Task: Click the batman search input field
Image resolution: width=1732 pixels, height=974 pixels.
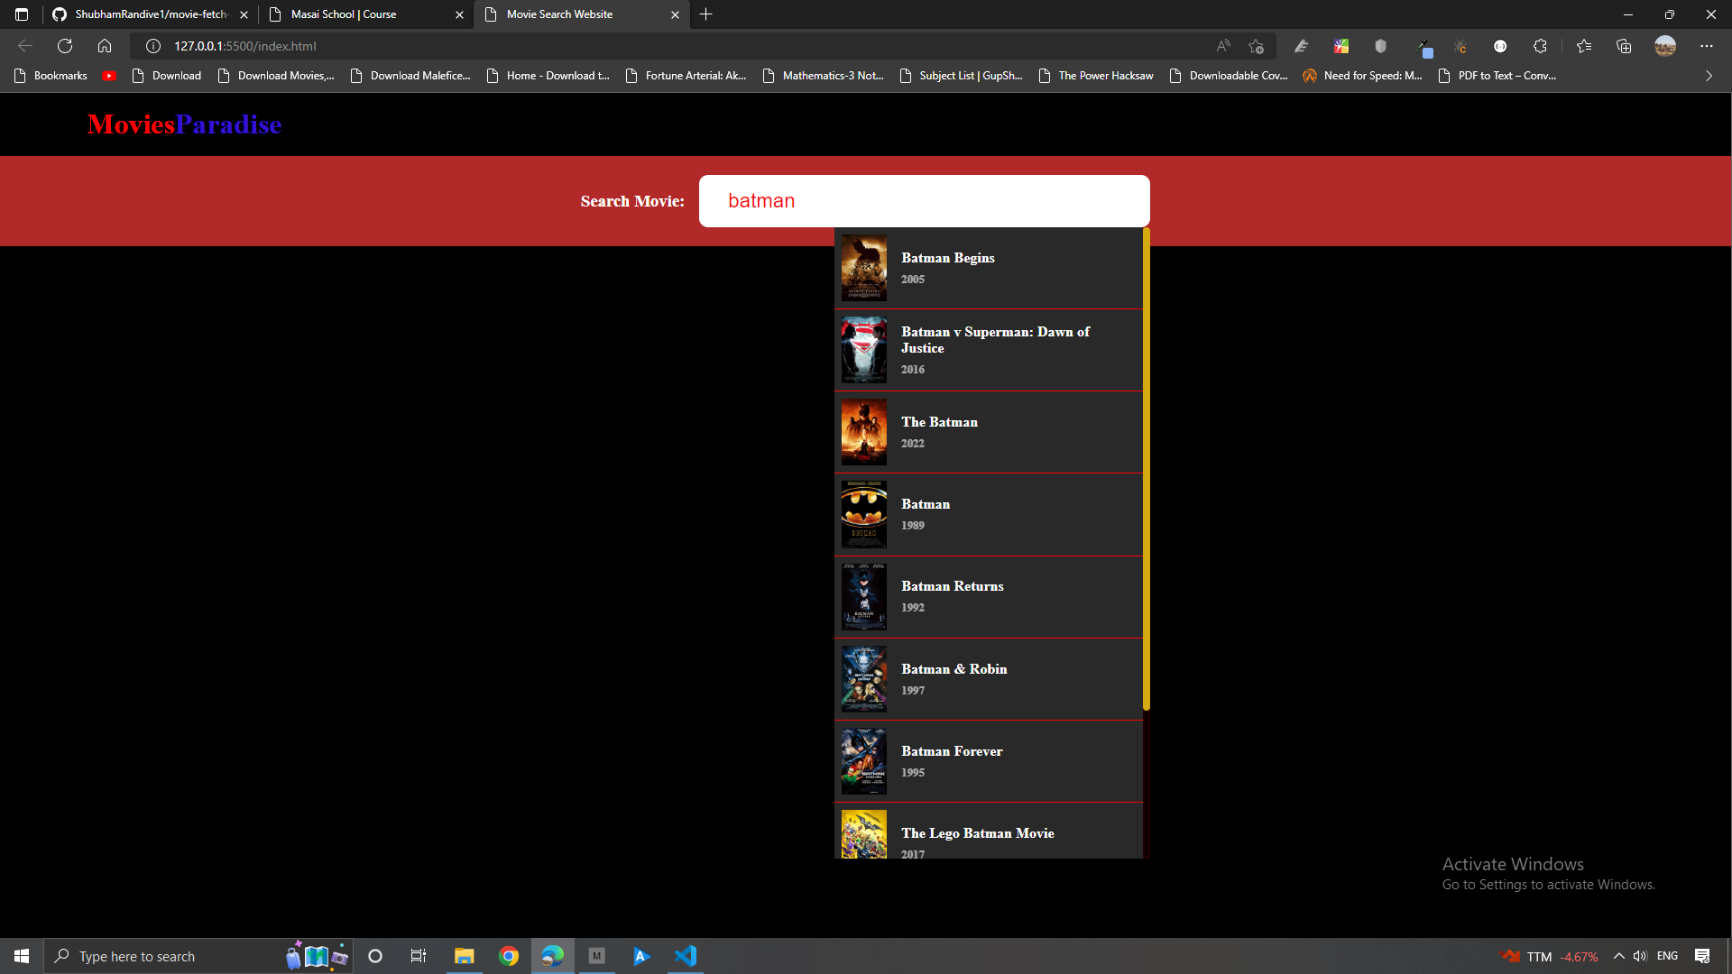Action: click(924, 200)
